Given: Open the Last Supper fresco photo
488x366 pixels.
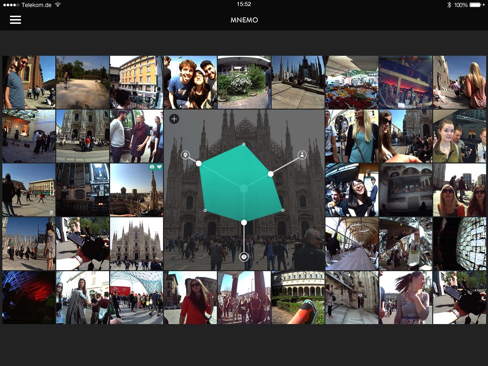Looking at the screenshot, I should [x=406, y=190].
